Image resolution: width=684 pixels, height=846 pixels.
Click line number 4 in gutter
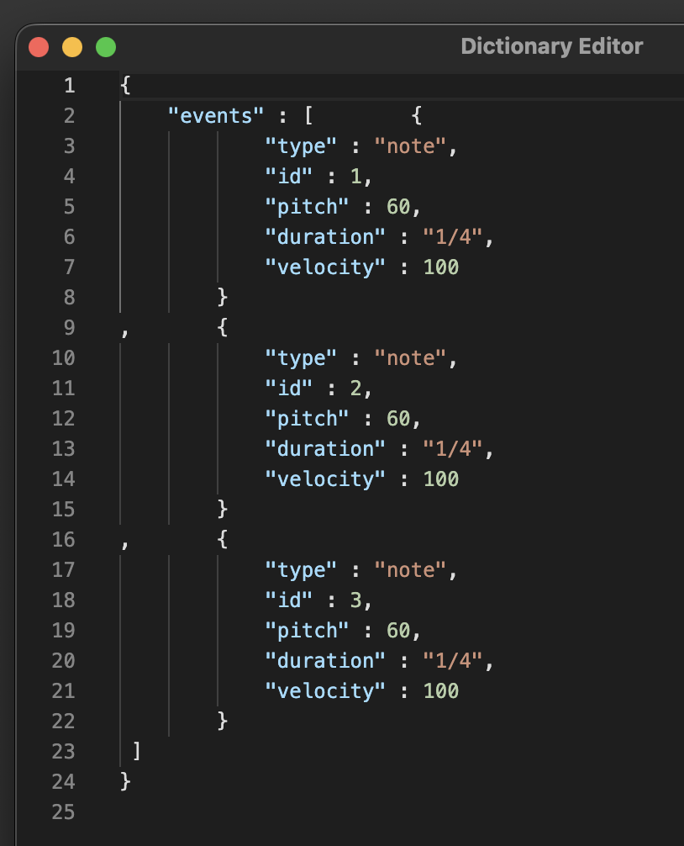(69, 177)
